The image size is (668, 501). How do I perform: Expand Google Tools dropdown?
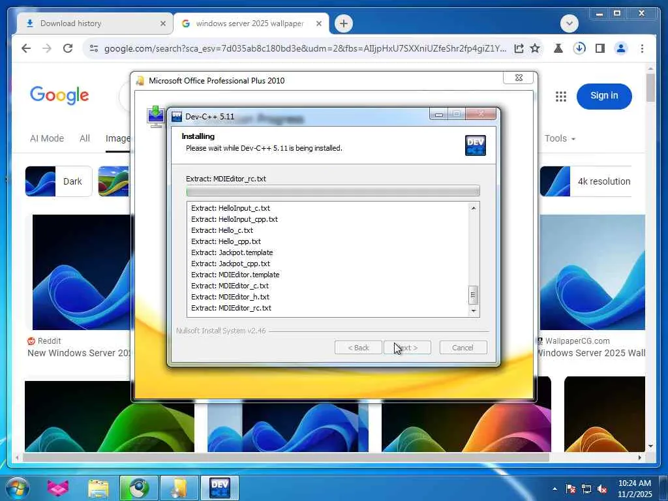coord(560,138)
